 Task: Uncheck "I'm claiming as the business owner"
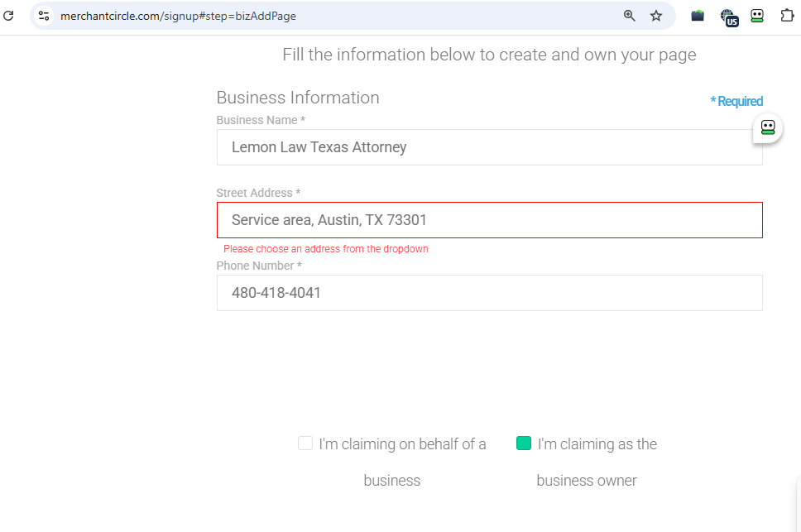click(523, 443)
